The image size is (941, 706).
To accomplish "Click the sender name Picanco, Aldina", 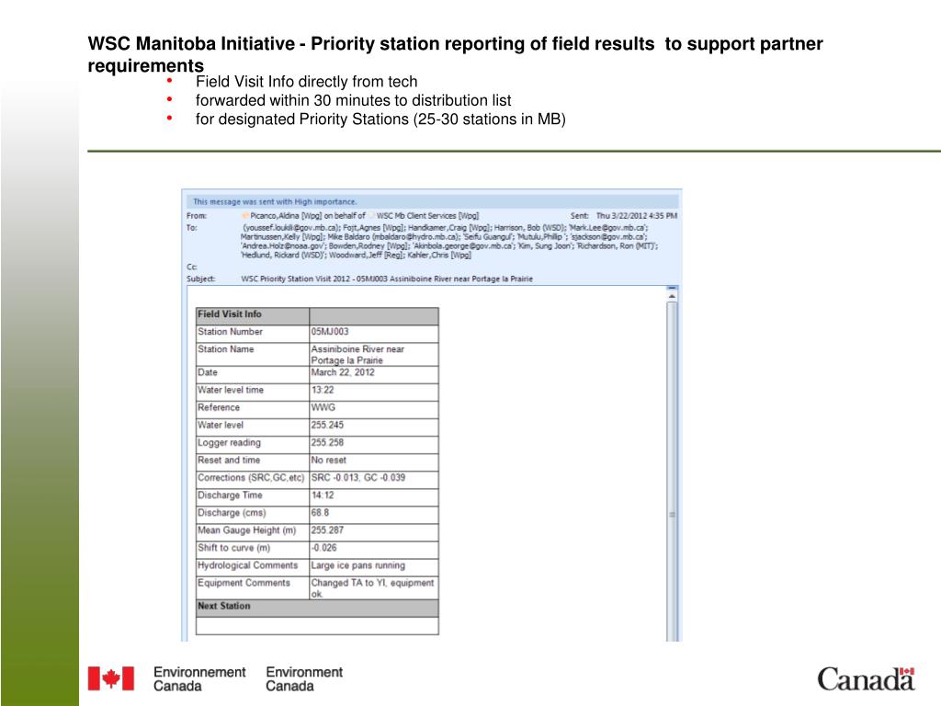I will point(286,215).
